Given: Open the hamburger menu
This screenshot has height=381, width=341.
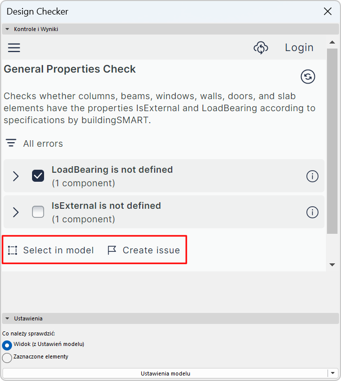Looking at the screenshot, I should [x=14, y=48].
